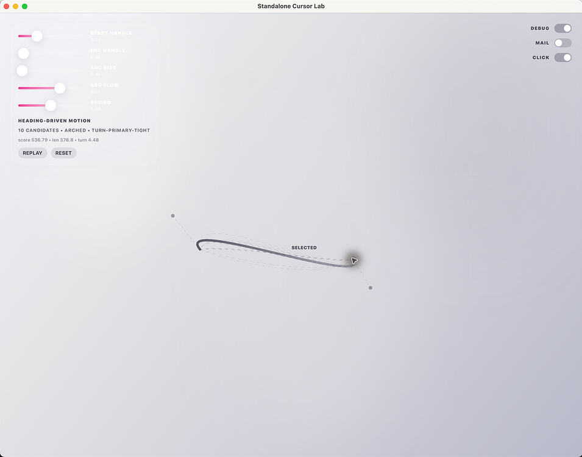Click the lower-right bezier control point dot
This screenshot has width=582, height=457.
point(371,288)
